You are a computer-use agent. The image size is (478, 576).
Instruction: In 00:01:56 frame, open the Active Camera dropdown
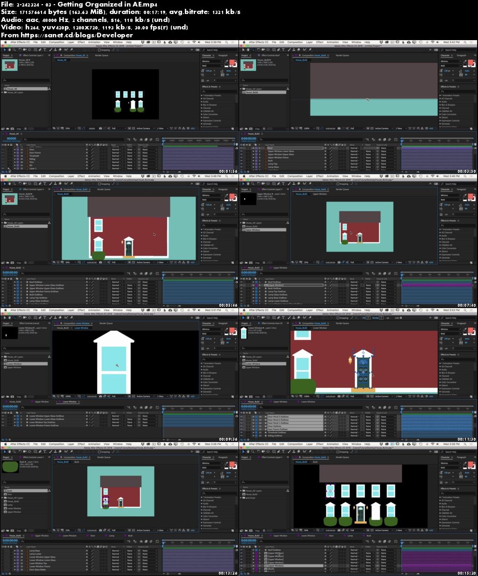pyautogui.click(x=145, y=128)
